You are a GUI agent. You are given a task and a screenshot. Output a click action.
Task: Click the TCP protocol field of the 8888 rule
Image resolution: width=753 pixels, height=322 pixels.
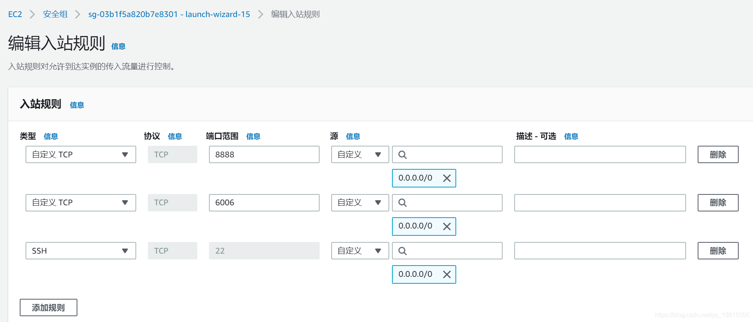[173, 154]
